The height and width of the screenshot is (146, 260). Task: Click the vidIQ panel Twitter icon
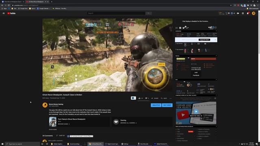(184, 28)
